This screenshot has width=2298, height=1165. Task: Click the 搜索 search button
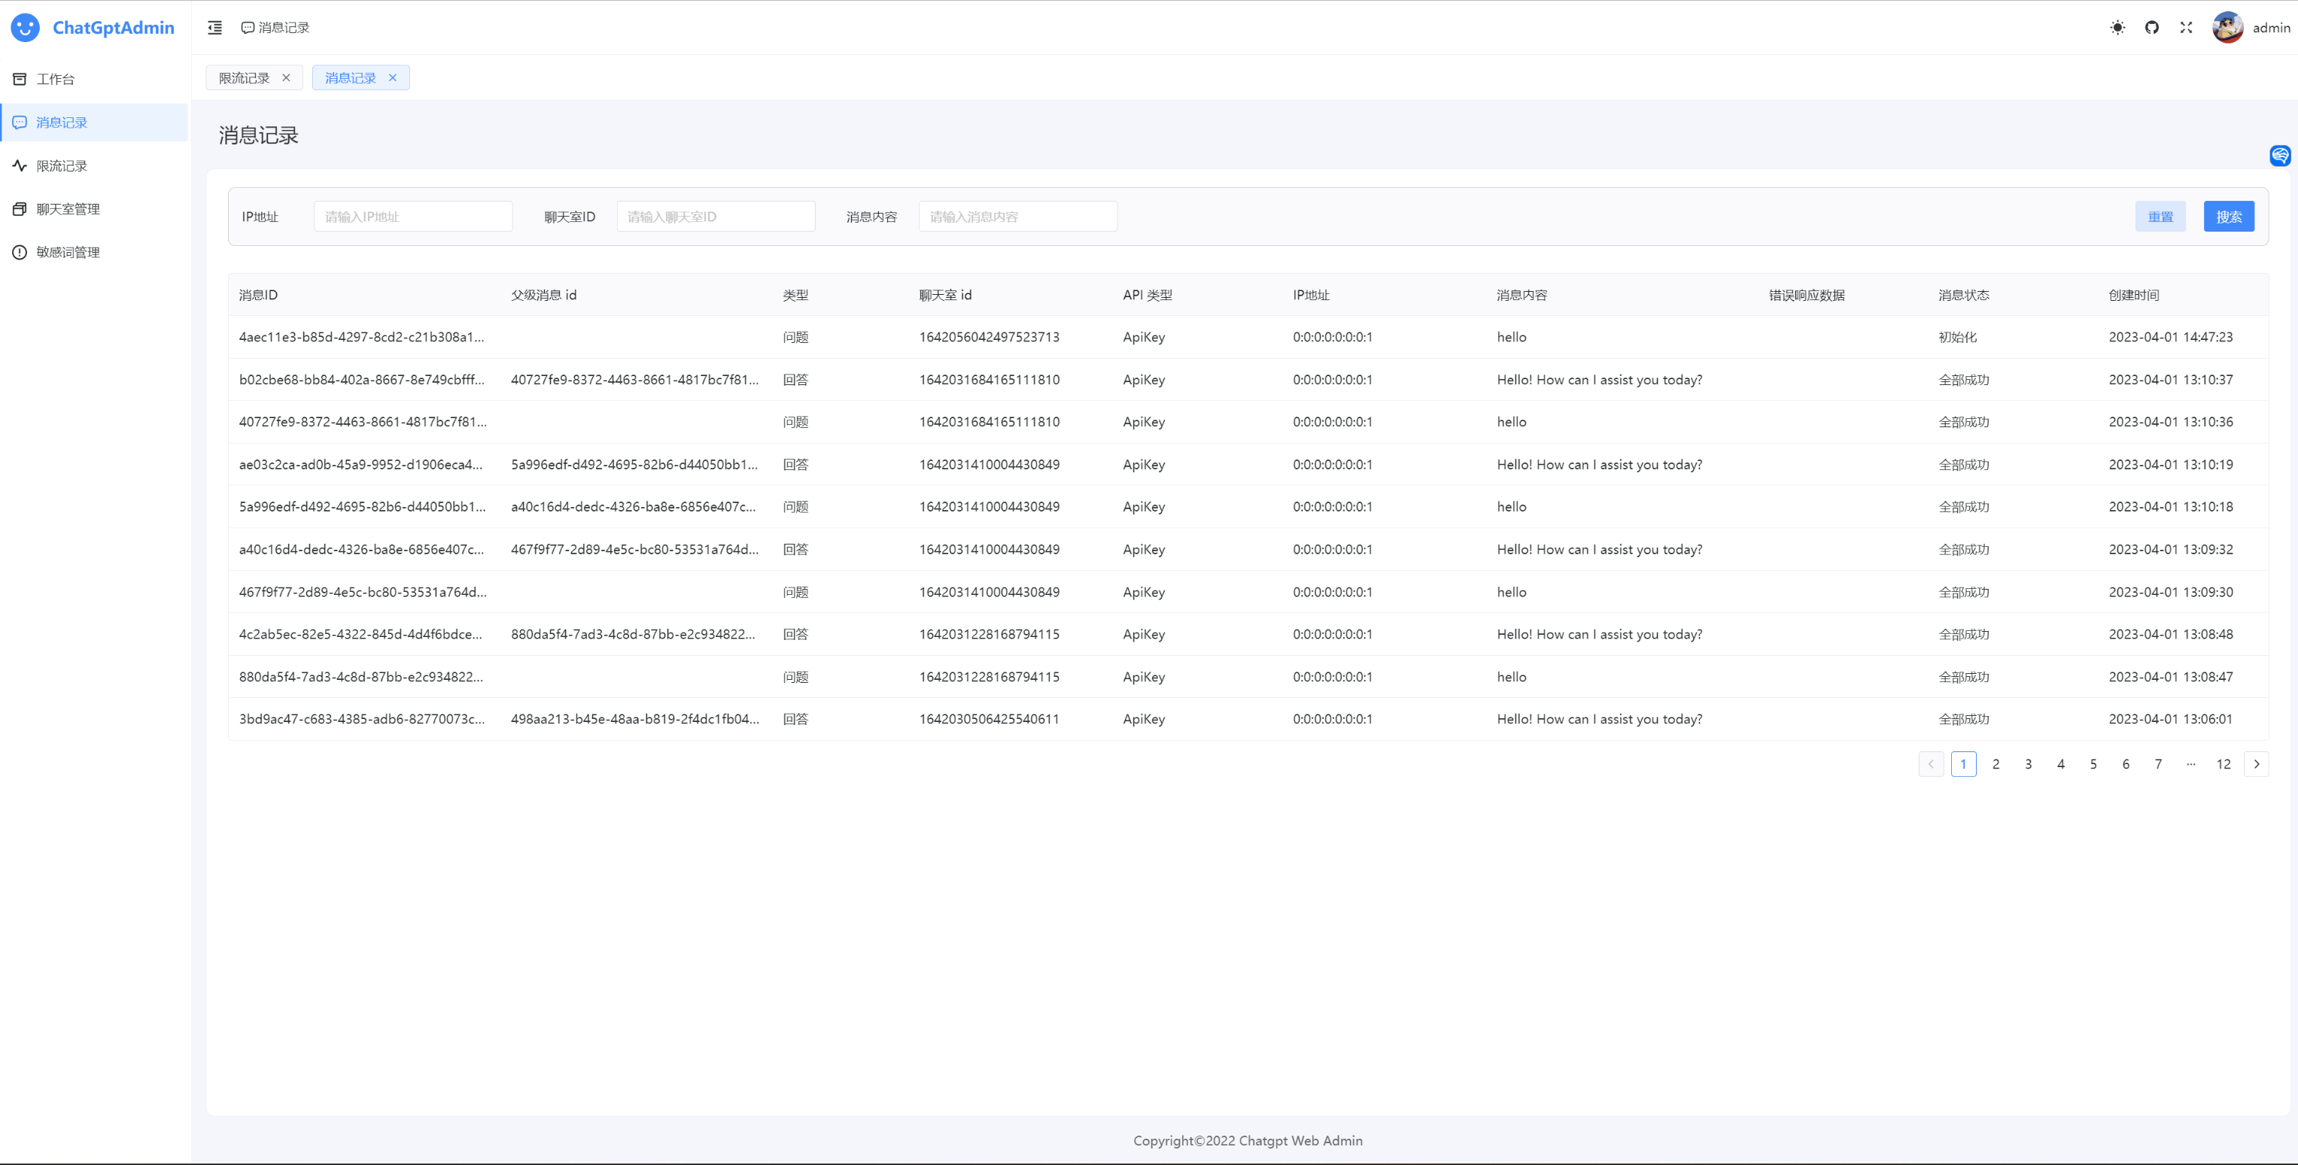pos(2229,217)
